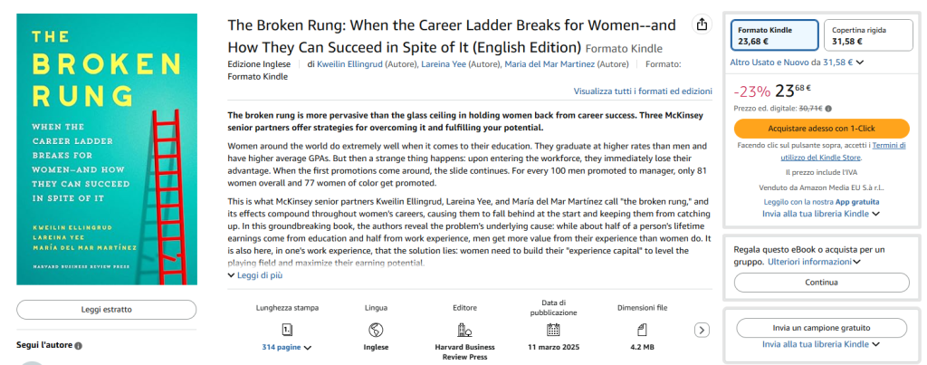Expand Ulteriori informazioni in the gift box
Viewport: 927px width, 365px height.
[x=813, y=261]
